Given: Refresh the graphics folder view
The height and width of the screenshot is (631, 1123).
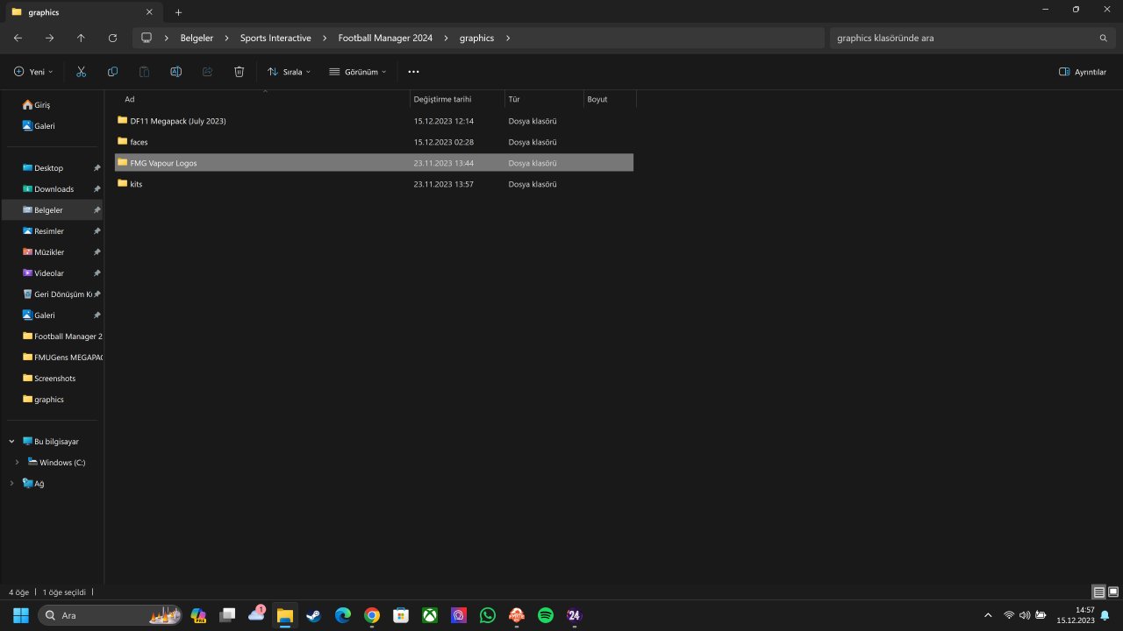Looking at the screenshot, I should point(112,38).
